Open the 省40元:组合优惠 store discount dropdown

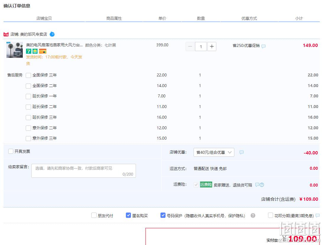pyautogui.click(x=214, y=152)
